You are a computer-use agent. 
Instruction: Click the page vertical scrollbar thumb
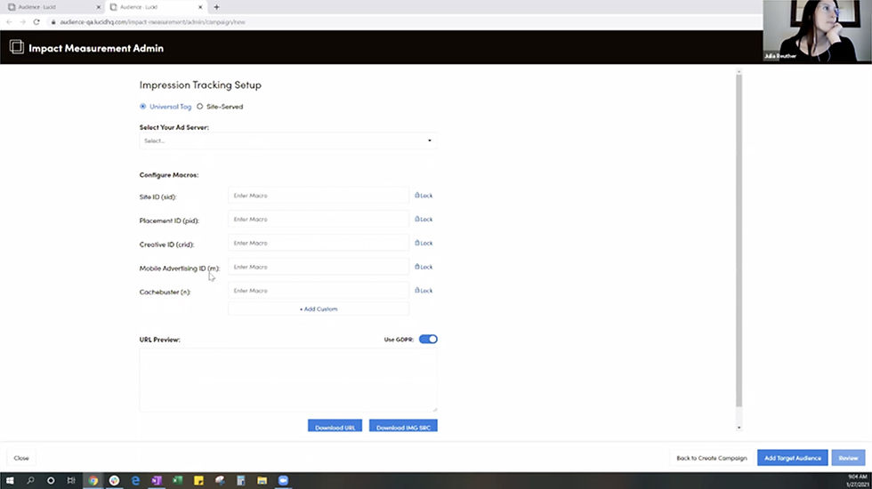tap(739, 240)
